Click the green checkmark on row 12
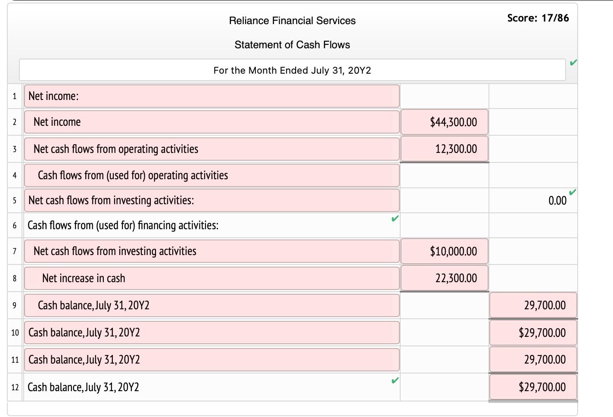Image resolution: width=613 pixels, height=417 pixels. click(x=395, y=380)
